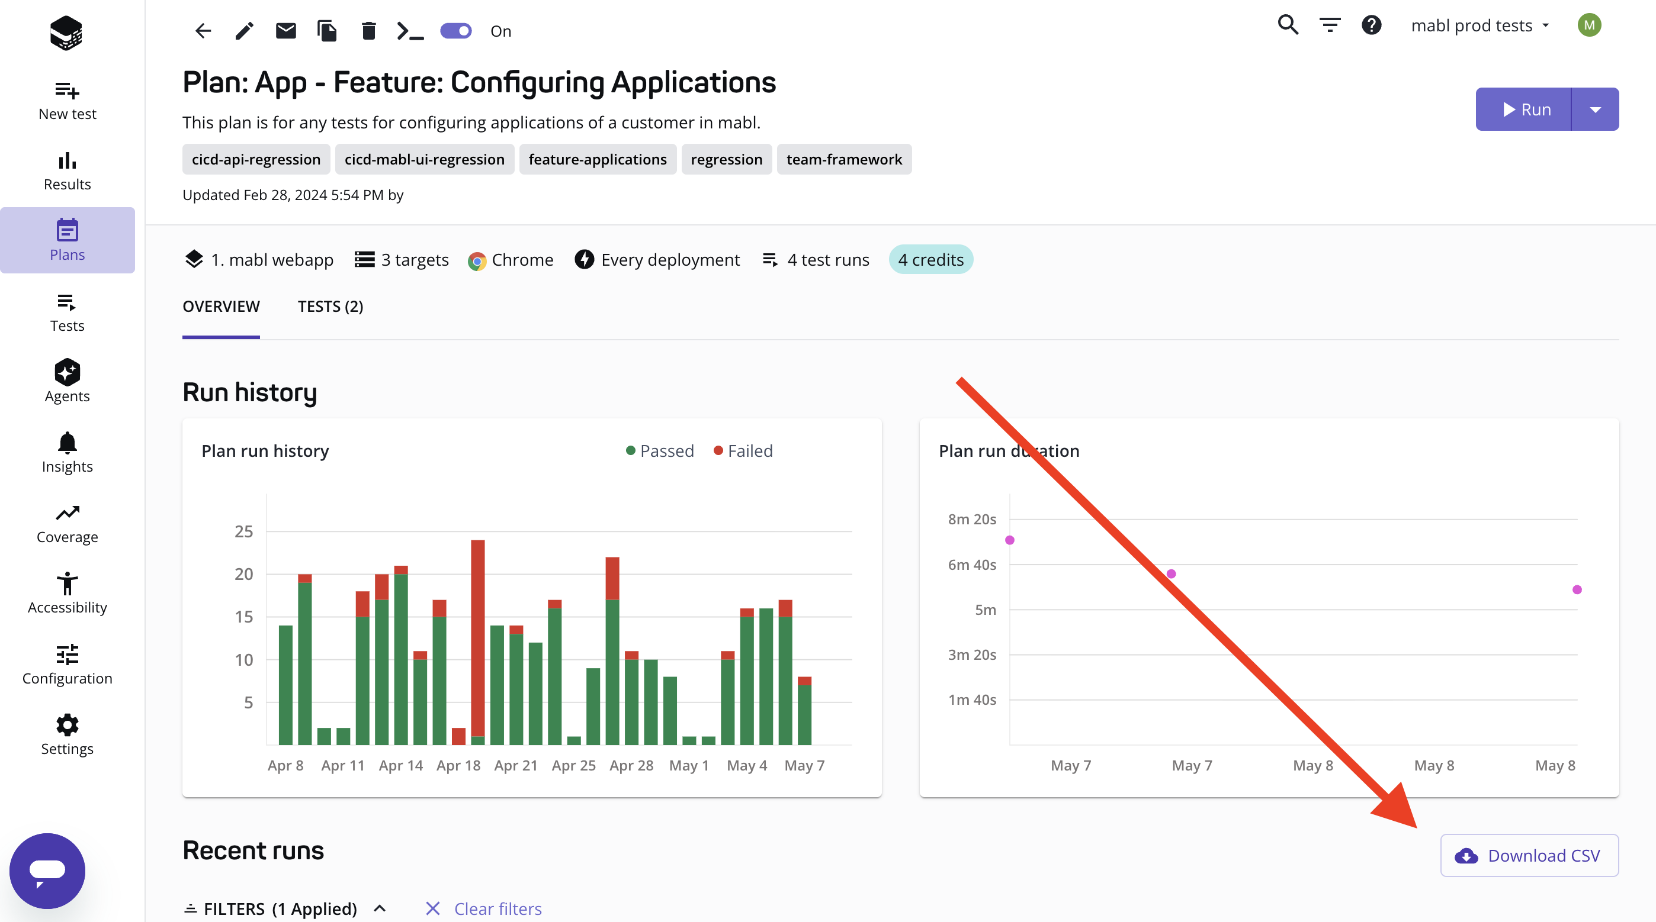This screenshot has width=1656, height=922.
Task: Open the Agents section
Action: [67, 382]
